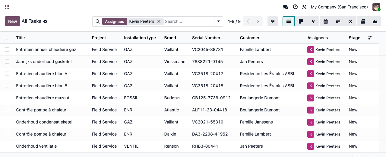Image resolution: width=386 pixels, height=157 pixels.
Task: Switch to the Pivot table view
Action: coord(363,21)
